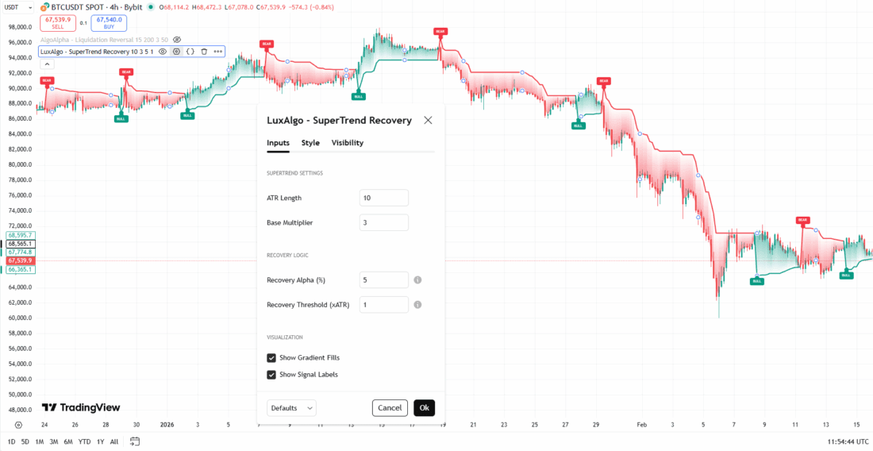873x451 pixels.
Task: Open the USDT currency dropdown
Action: tap(16, 9)
